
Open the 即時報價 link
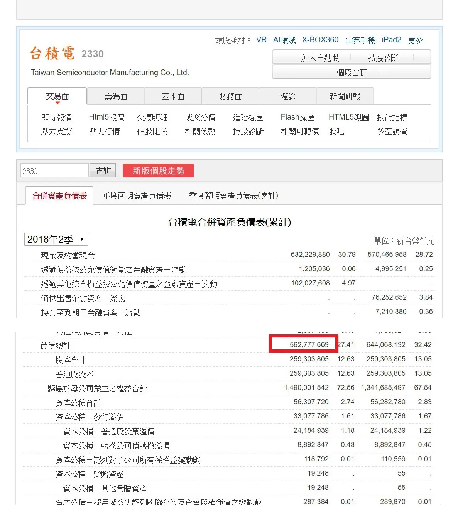[57, 117]
